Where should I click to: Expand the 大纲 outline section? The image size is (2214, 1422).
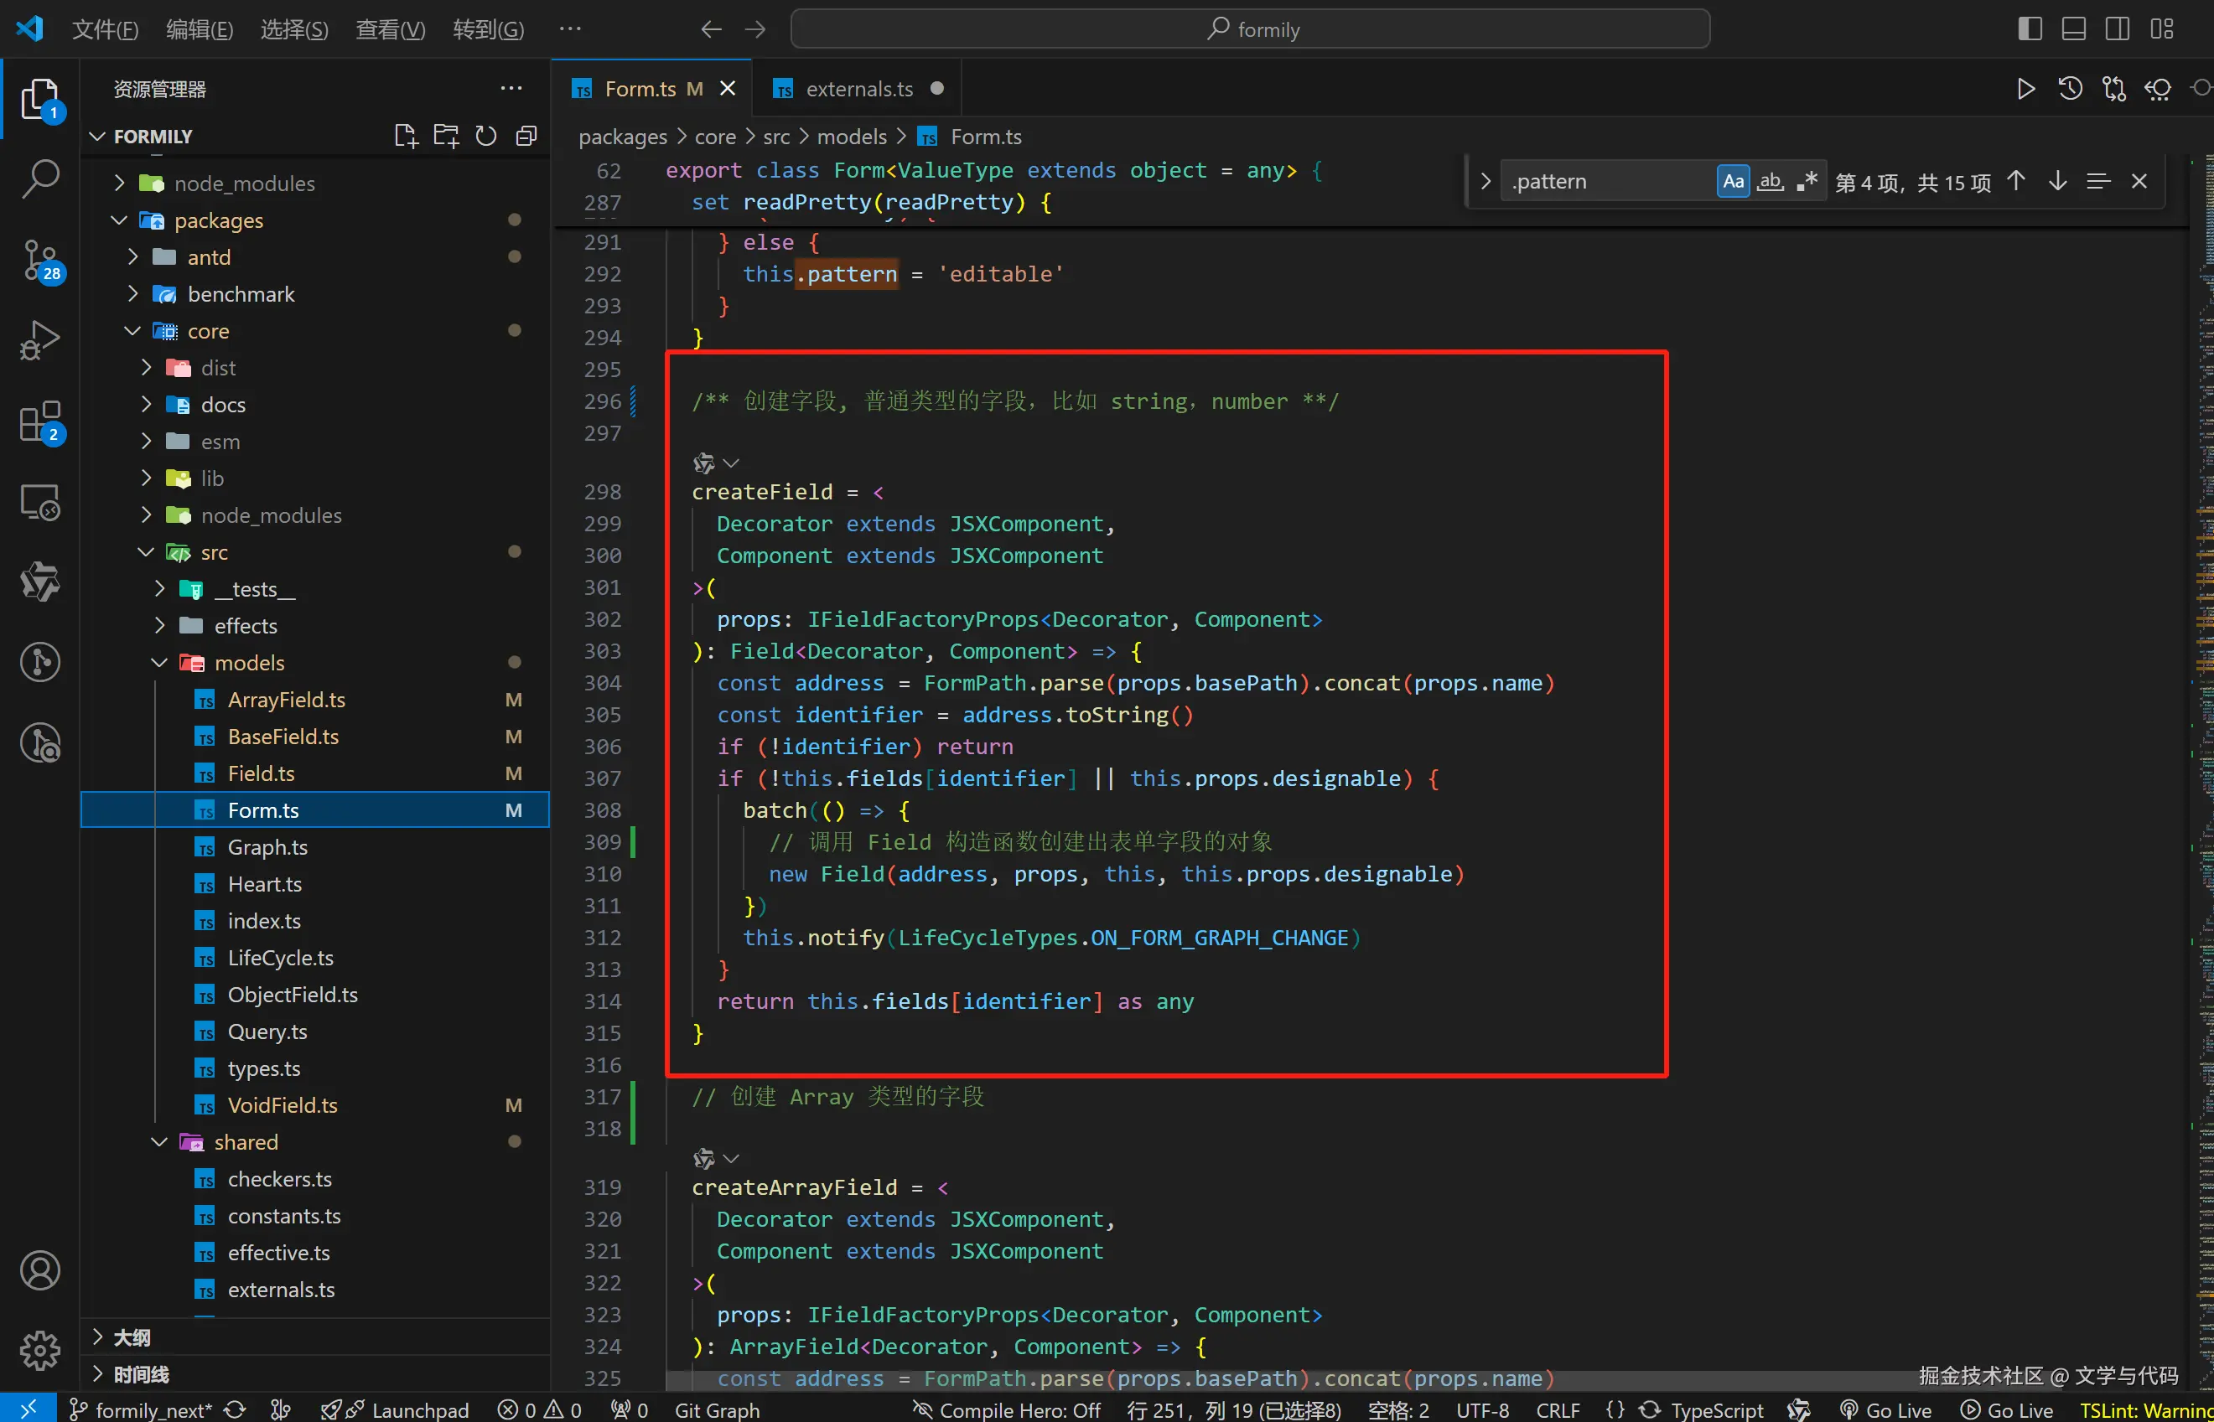point(132,1337)
